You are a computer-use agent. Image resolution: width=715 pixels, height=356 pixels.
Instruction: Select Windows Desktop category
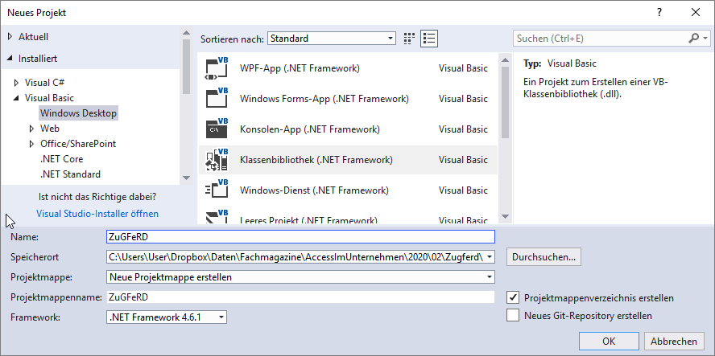click(x=78, y=113)
